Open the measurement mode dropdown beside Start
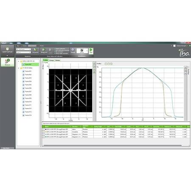The height and width of the screenshot is (191, 191). 87,51
